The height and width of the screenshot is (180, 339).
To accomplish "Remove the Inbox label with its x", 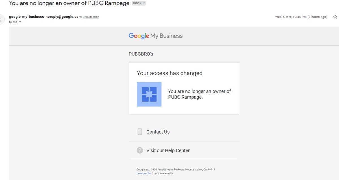I will [144, 3].
